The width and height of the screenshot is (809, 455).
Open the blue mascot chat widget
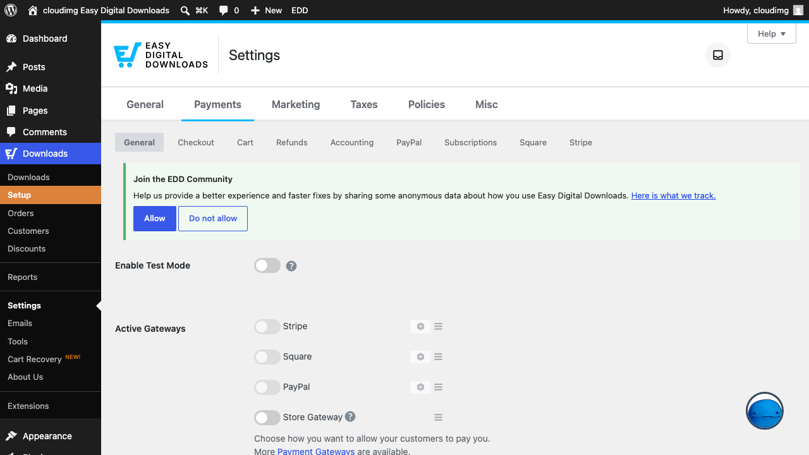pos(765,411)
